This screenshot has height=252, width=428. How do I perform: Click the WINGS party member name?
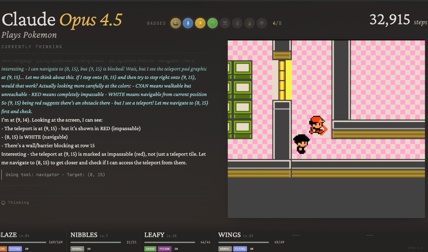(x=229, y=235)
